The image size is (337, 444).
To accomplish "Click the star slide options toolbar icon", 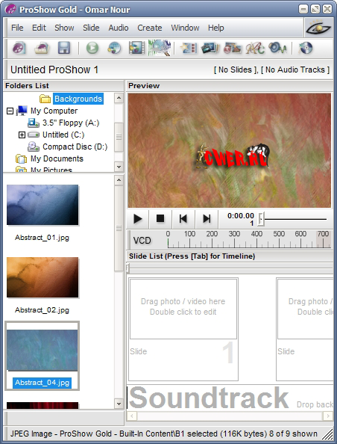I will pyautogui.click(x=189, y=48).
